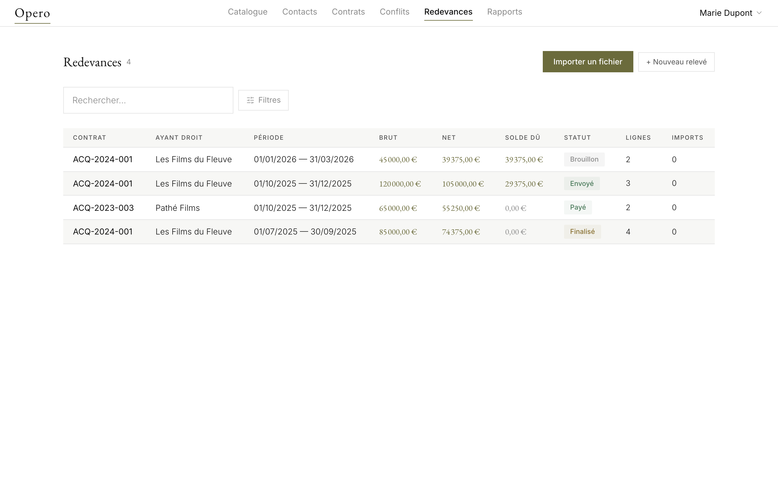This screenshot has height=486, width=778.
Task: Focus the Rechercher search field
Action: pos(148,100)
